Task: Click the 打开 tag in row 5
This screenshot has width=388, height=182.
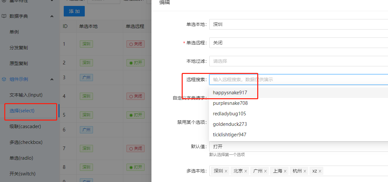Action: tap(135, 115)
